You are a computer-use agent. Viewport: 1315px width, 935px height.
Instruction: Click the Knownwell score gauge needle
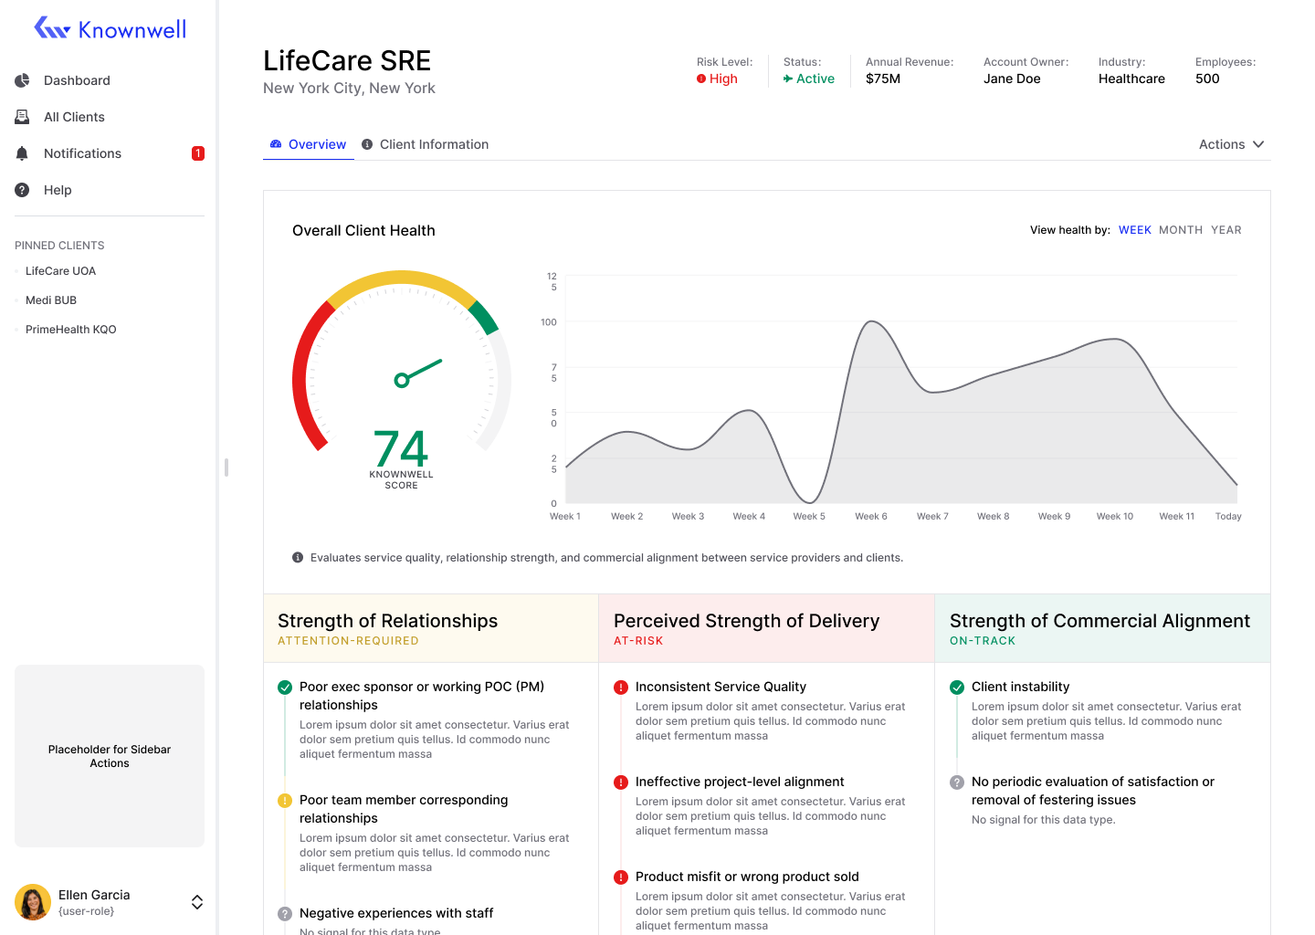pos(419,373)
